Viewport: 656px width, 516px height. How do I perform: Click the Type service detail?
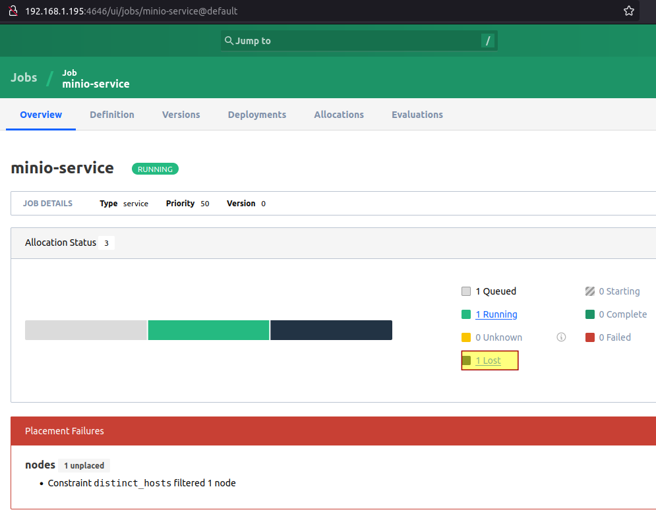point(124,203)
